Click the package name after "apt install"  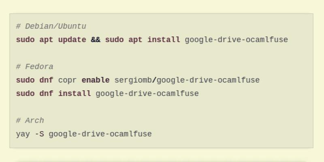point(236,40)
